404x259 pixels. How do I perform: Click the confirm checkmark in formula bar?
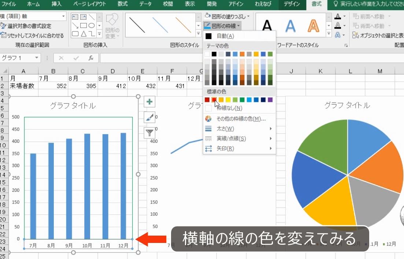point(76,58)
